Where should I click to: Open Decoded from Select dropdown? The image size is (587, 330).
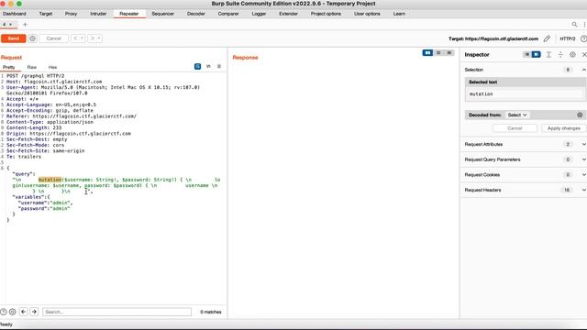[x=517, y=115]
